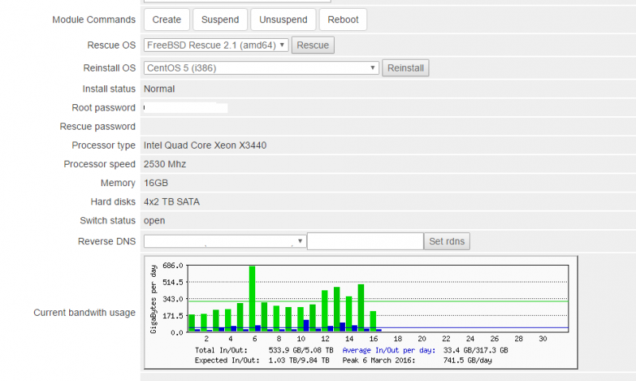Click the Set rdns button
The height and width of the screenshot is (381, 636).
(447, 241)
